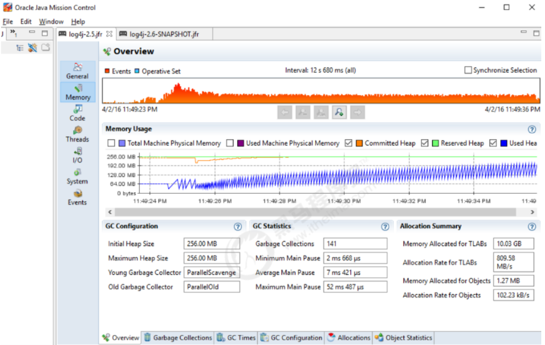Click the Young Garbage Collector field
Screen dimensions: 545x345
click(212, 272)
